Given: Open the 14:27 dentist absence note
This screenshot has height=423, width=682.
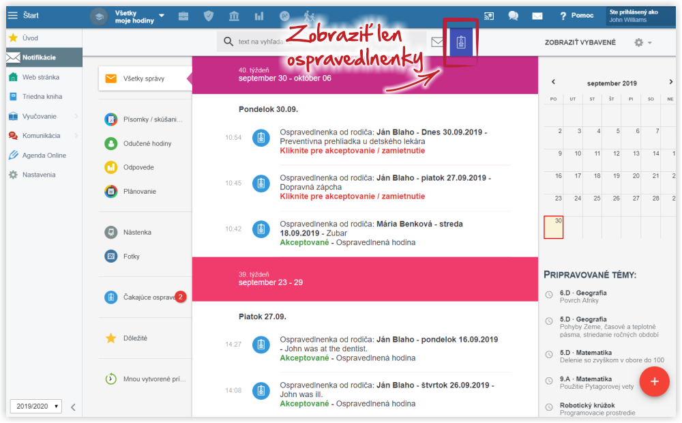Looking at the screenshot, I should coord(389,349).
